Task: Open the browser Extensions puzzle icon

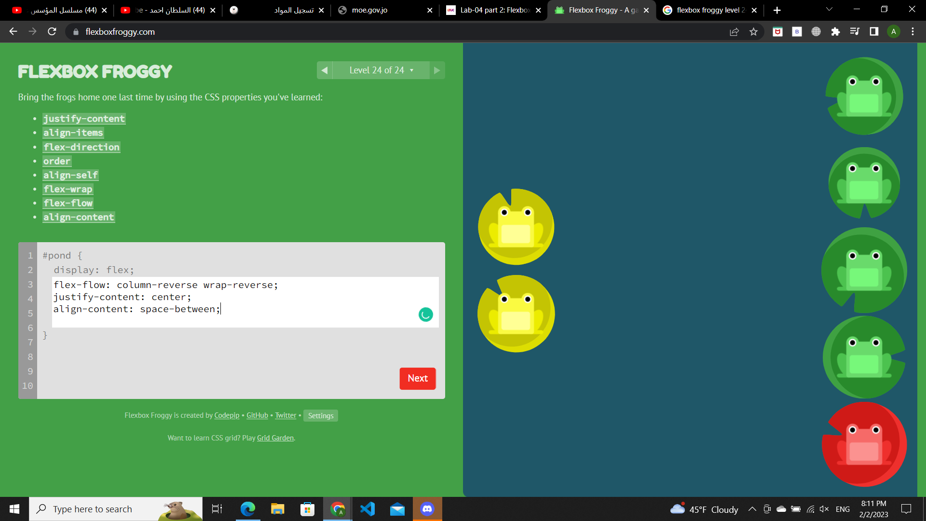Action: (x=835, y=32)
